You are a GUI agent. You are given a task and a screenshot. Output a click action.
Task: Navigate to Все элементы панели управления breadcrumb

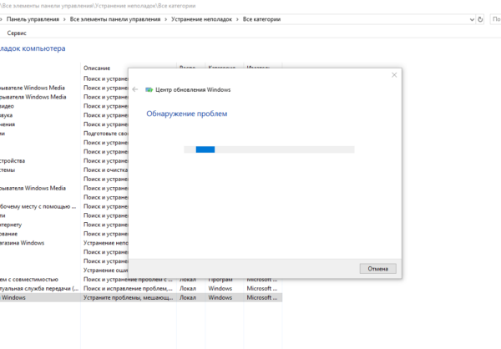pyautogui.click(x=115, y=19)
